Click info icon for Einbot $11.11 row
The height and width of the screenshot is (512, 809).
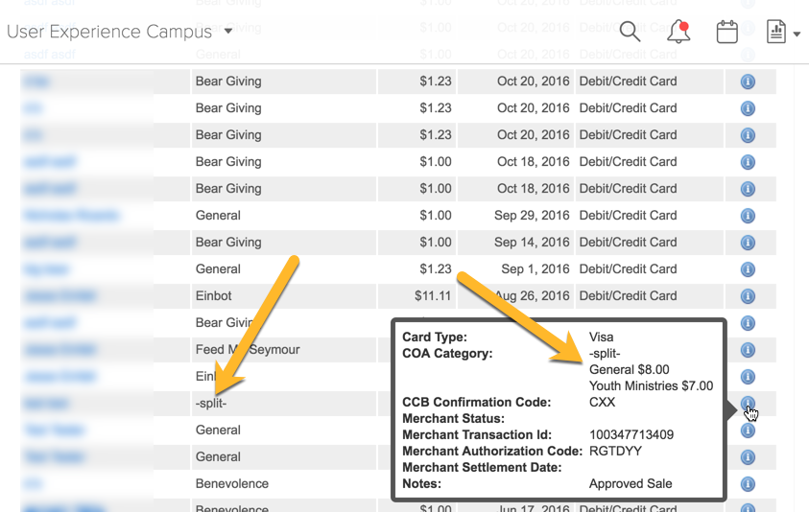[x=748, y=296]
